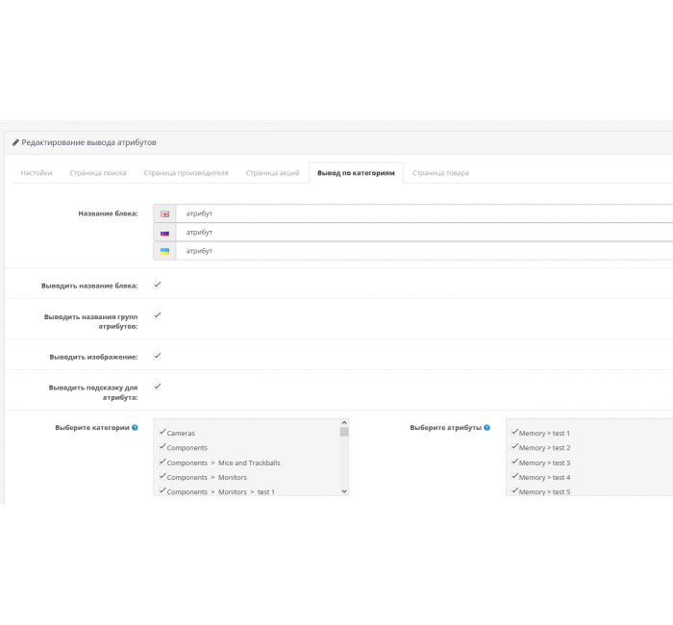Click the Редактирование вывода атрибутов heading

pos(88,142)
